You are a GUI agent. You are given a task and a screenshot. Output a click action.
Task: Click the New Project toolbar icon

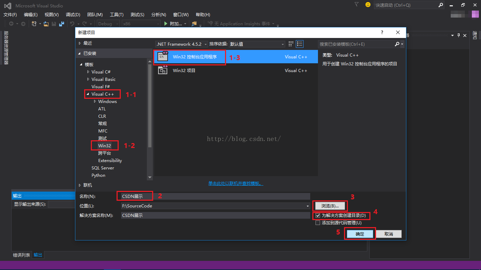tap(34, 24)
